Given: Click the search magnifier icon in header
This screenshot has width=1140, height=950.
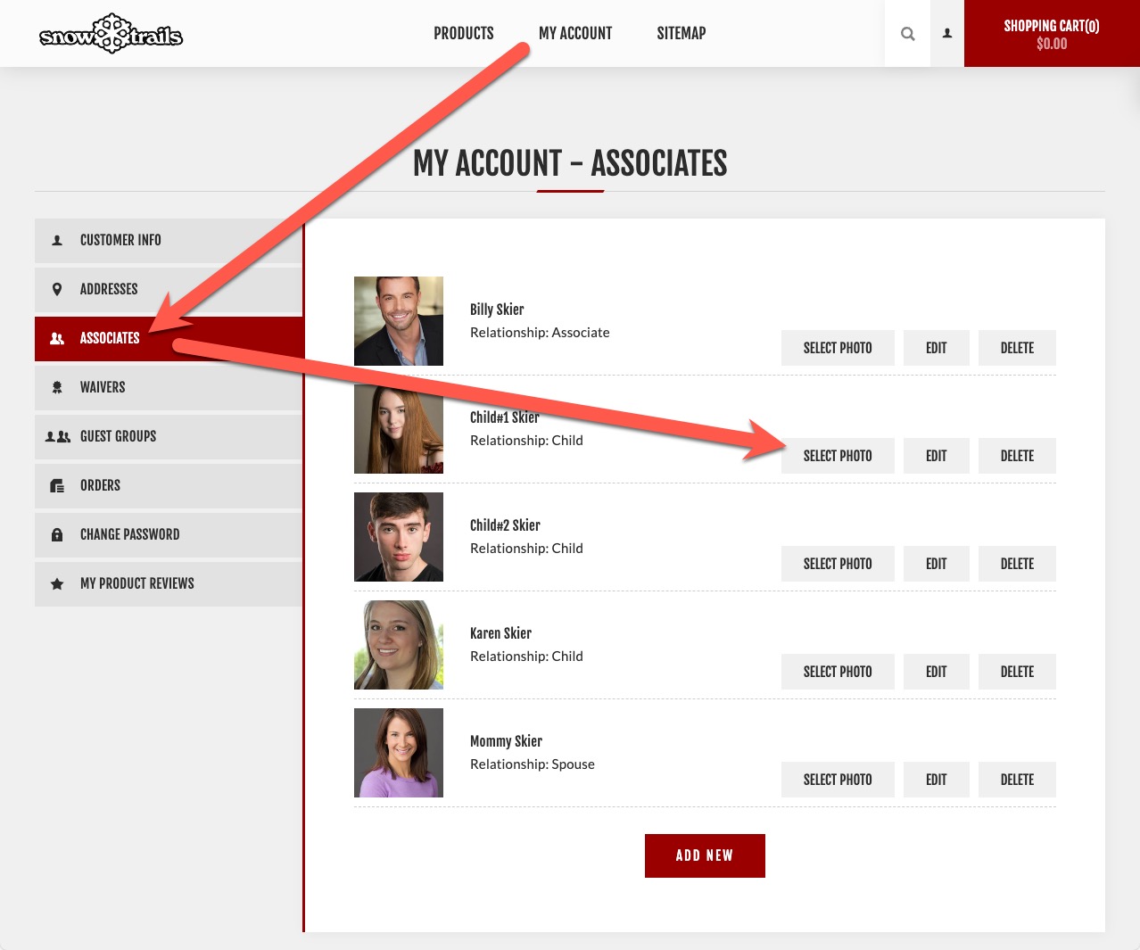Looking at the screenshot, I should (907, 34).
